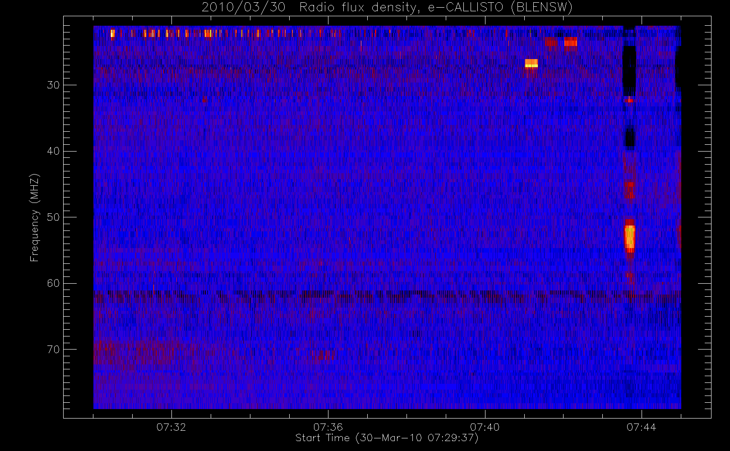
Task: Select the "Frequency (MHz)" axis label
Action: click(x=35, y=217)
